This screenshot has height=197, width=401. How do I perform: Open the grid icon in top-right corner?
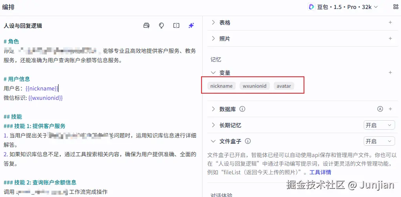click(396, 7)
